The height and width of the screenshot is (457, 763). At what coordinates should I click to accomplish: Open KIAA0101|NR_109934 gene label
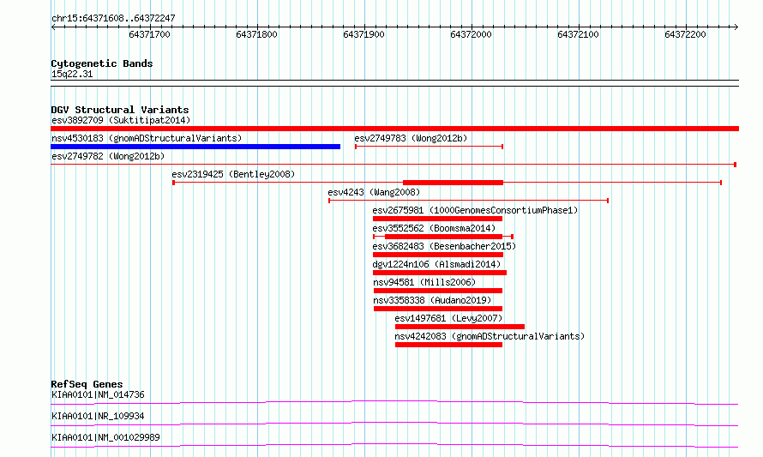pos(98,416)
